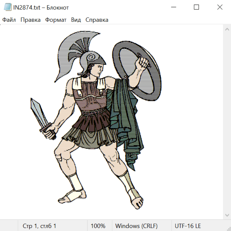Open the Формат menu
This screenshot has height=231, width=231.
pos(56,20)
